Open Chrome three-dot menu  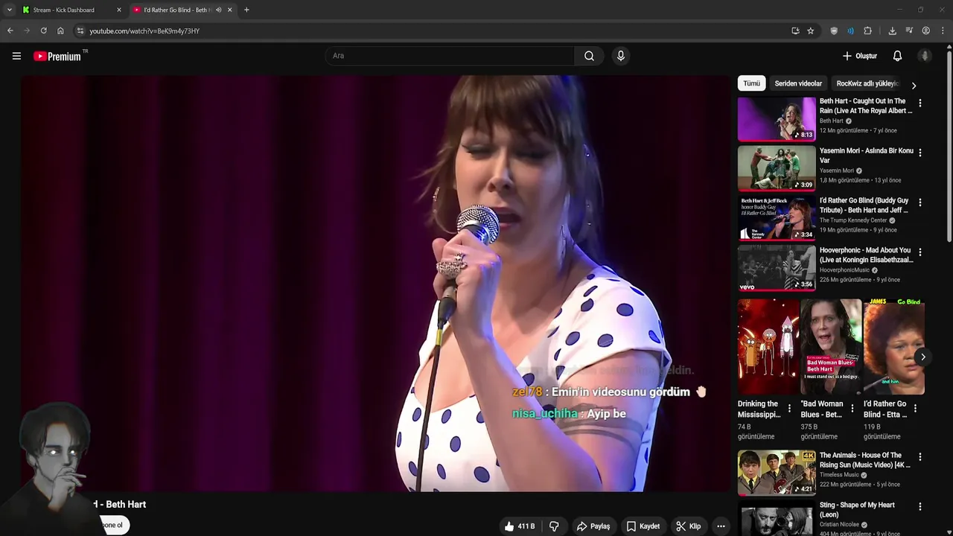coord(943,31)
